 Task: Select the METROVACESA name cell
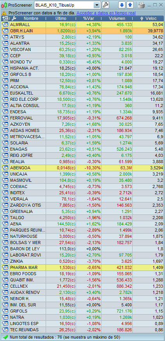point(27,137)
